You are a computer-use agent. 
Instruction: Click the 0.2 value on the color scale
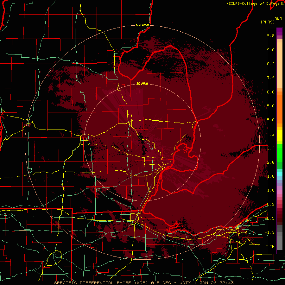pyautogui.click(x=271, y=205)
